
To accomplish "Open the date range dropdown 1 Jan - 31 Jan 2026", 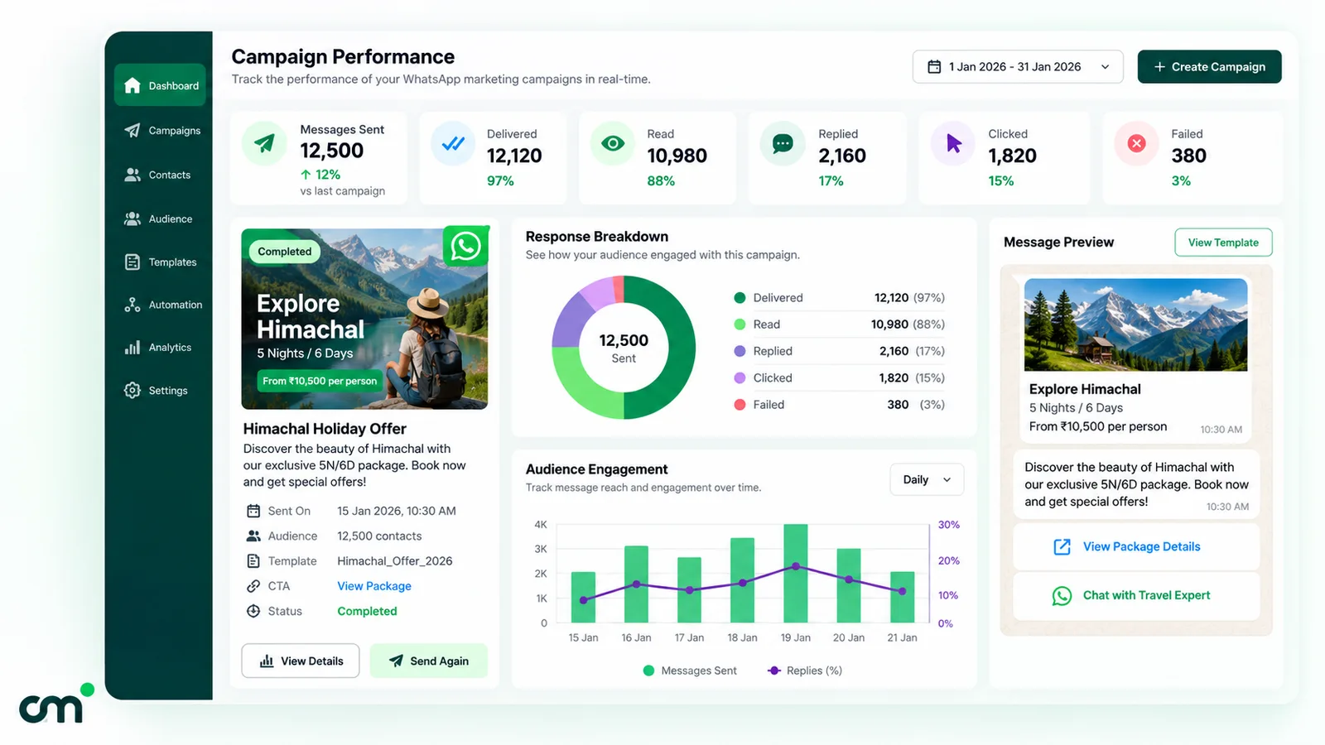I will coord(1018,66).
